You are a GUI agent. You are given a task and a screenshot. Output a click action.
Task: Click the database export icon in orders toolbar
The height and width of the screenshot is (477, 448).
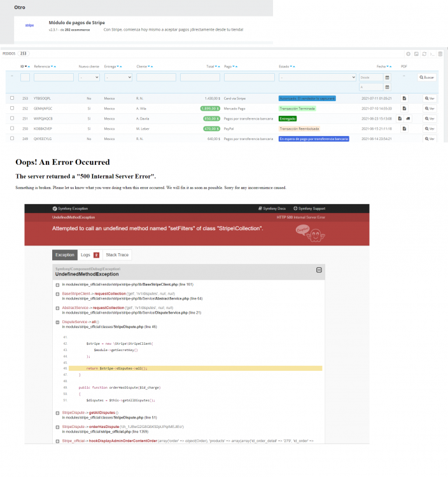(x=440, y=54)
